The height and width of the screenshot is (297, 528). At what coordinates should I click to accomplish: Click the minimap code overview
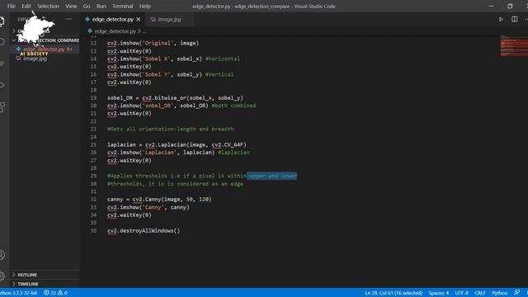click(x=513, y=46)
